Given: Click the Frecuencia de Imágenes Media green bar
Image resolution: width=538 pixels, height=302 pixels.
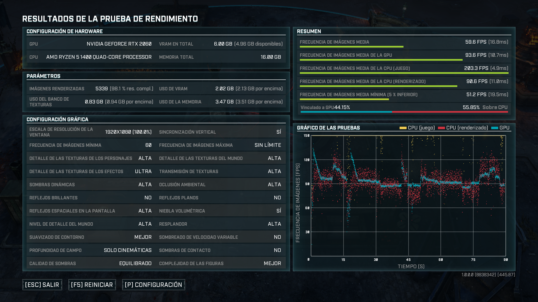Looking at the screenshot, I should pos(351,47).
